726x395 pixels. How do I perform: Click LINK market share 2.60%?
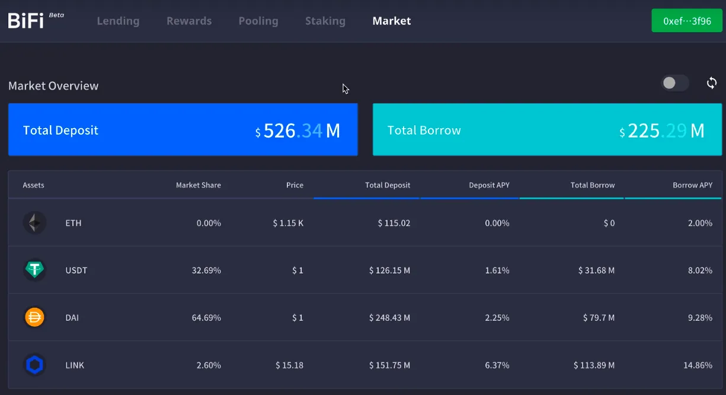(x=209, y=365)
